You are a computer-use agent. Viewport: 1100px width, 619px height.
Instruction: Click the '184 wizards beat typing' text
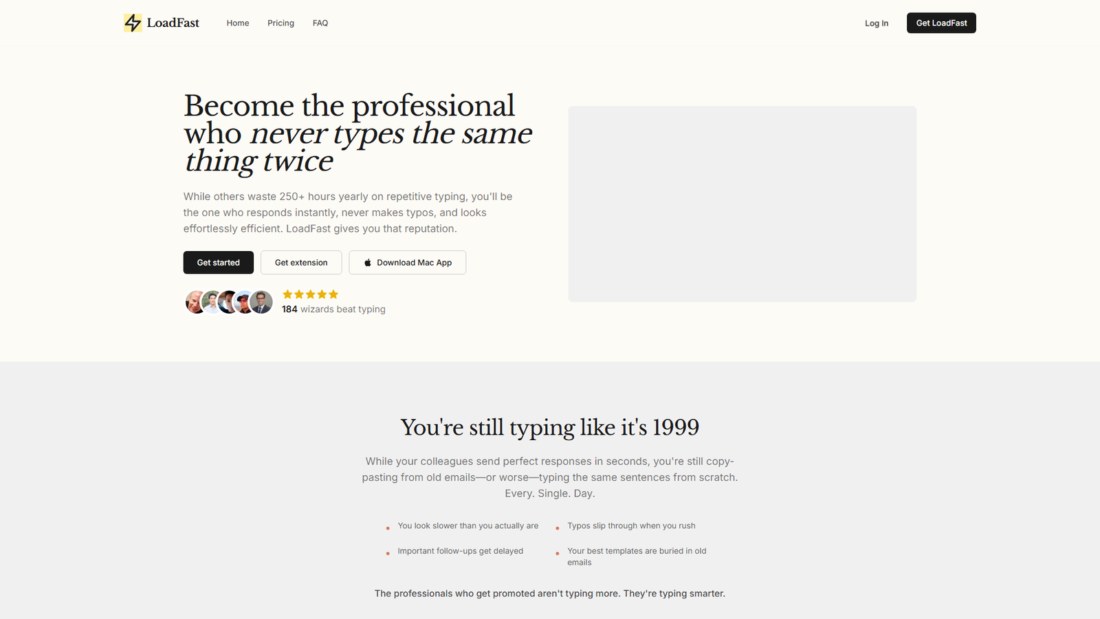pos(333,309)
